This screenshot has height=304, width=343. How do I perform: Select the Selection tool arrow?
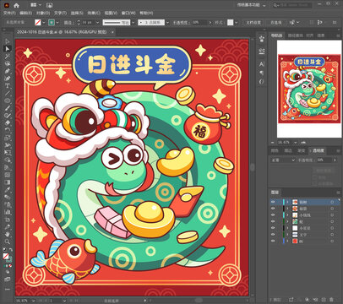(8, 42)
